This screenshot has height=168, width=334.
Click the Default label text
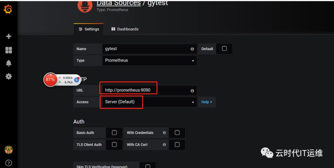(x=207, y=49)
